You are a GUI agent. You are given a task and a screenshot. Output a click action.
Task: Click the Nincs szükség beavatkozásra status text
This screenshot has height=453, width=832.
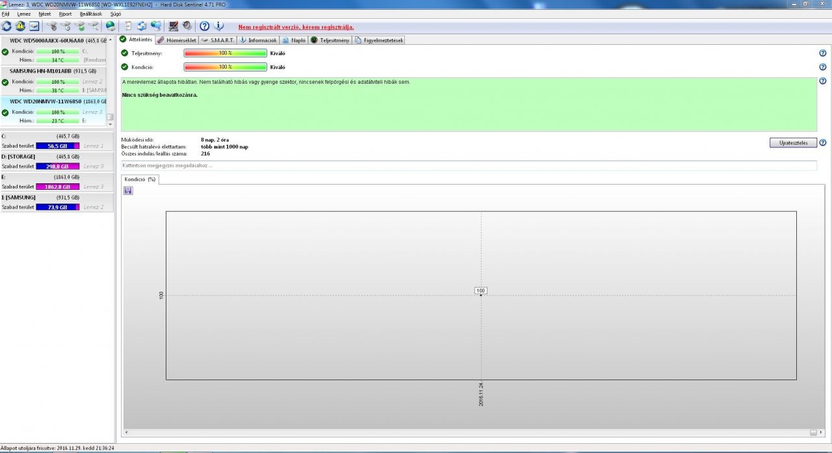tap(160, 95)
